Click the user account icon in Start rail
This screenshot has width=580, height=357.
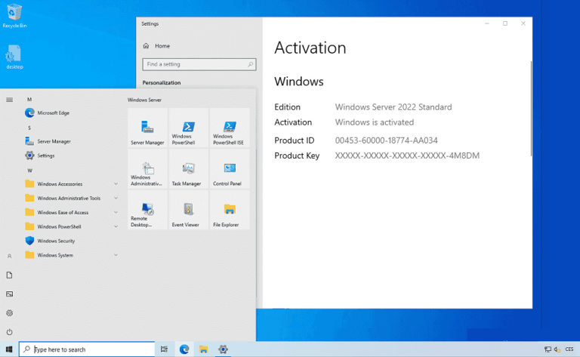point(10,256)
